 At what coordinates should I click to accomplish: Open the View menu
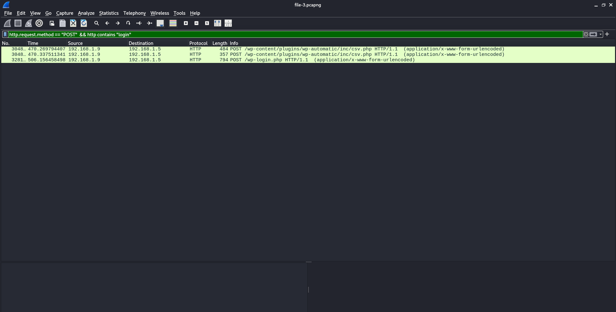[x=35, y=13]
